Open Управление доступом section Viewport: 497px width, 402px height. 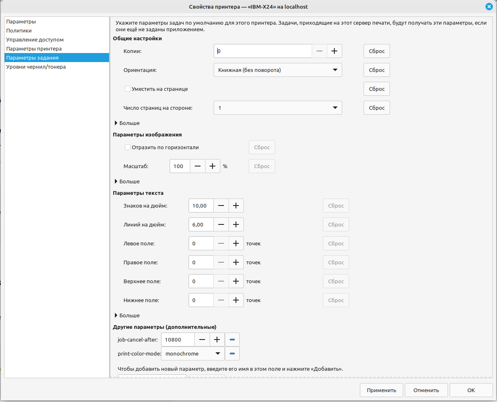[57, 39]
